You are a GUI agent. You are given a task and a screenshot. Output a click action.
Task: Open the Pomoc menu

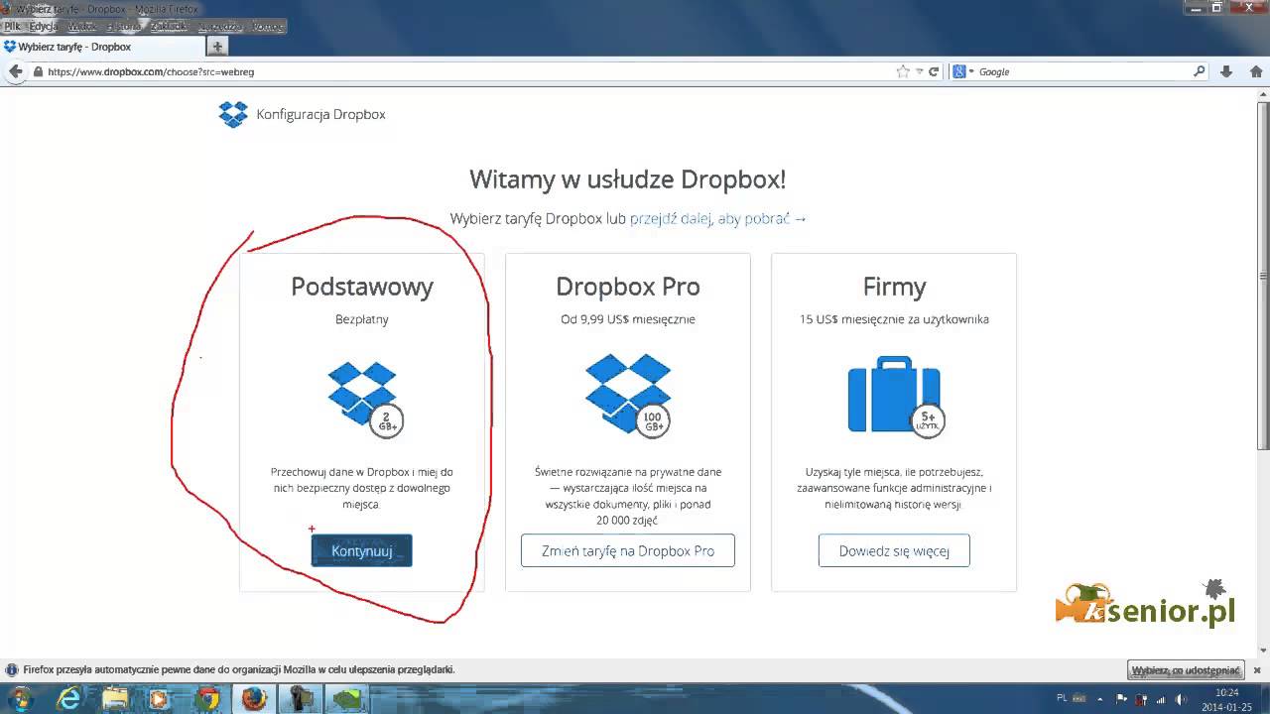click(x=268, y=27)
